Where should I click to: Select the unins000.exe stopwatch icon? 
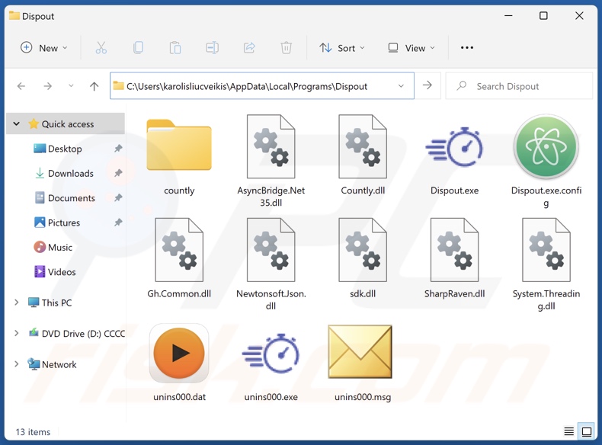[271, 354]
